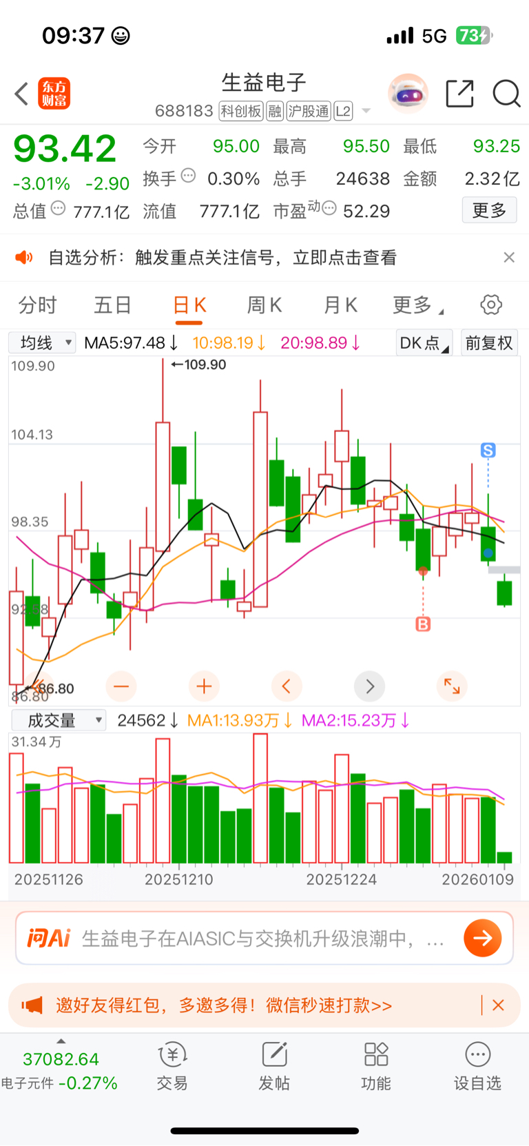Tap the share export icon
529x1146 pixels.
[x=460, y=94]
